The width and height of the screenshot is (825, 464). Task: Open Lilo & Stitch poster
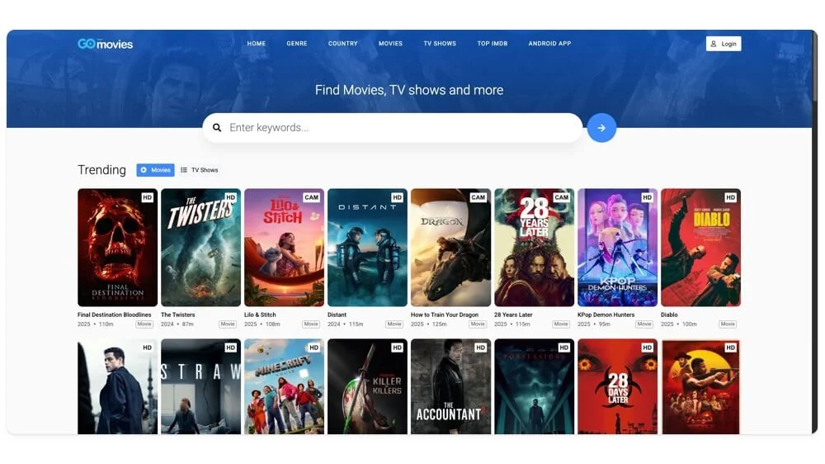tap(284, 248)
